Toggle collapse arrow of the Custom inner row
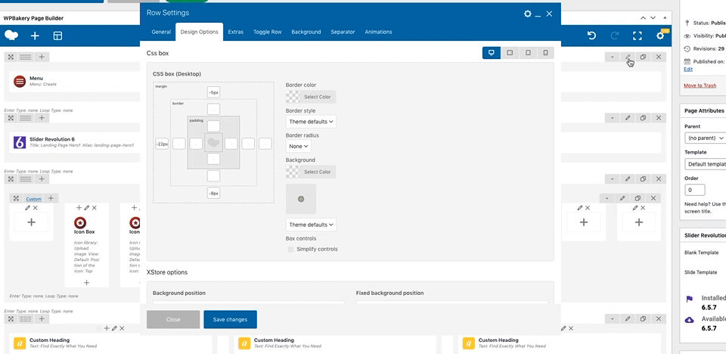This screenshot has width=726, height=354. pyautogui.click(x=607, y=198)
